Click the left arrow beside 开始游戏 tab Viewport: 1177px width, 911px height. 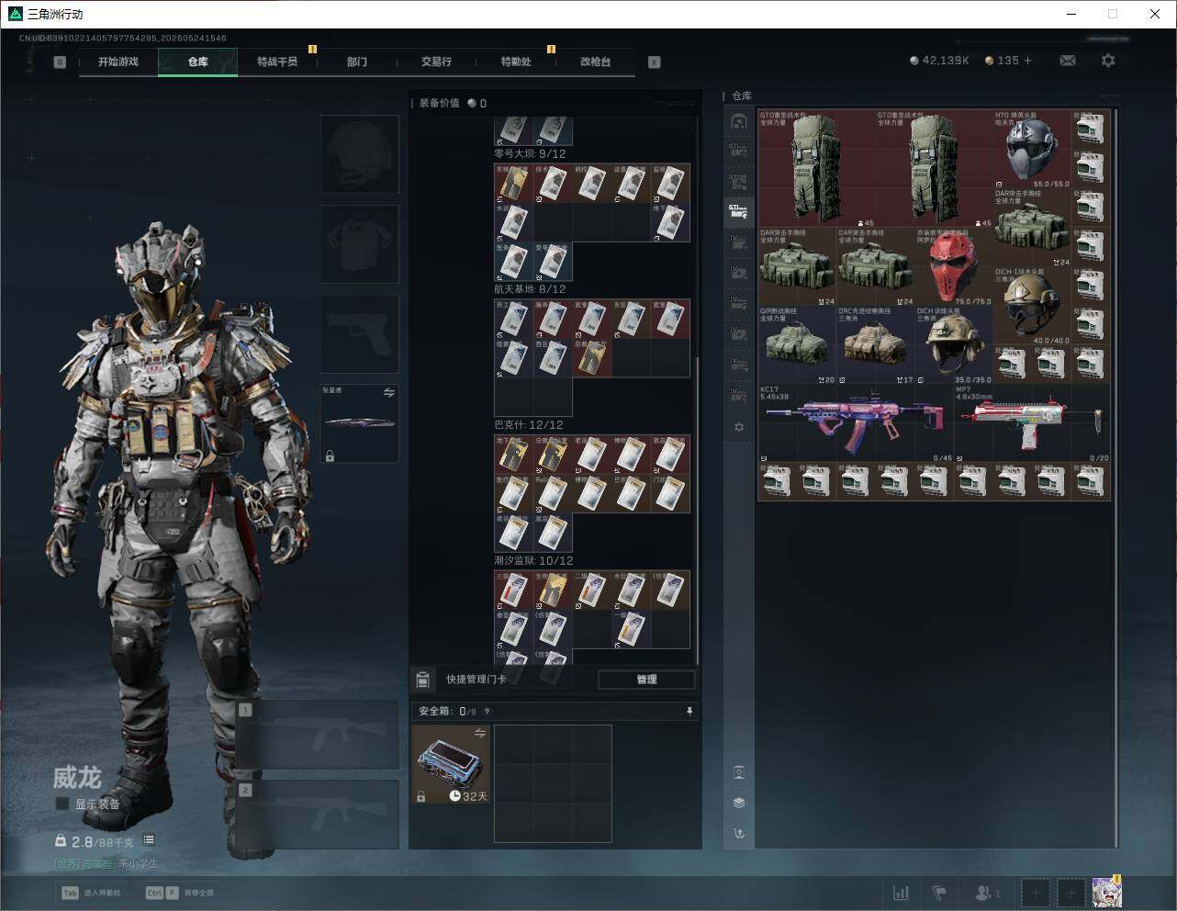click(x=60, y=62)
